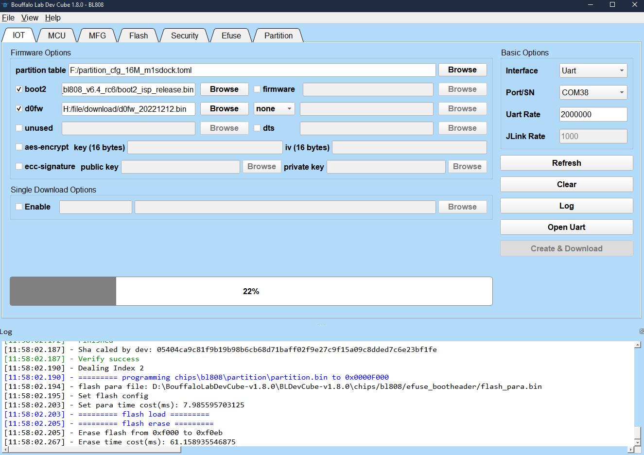
Task: Enable the dts checkbox
Action: [257, 128]
